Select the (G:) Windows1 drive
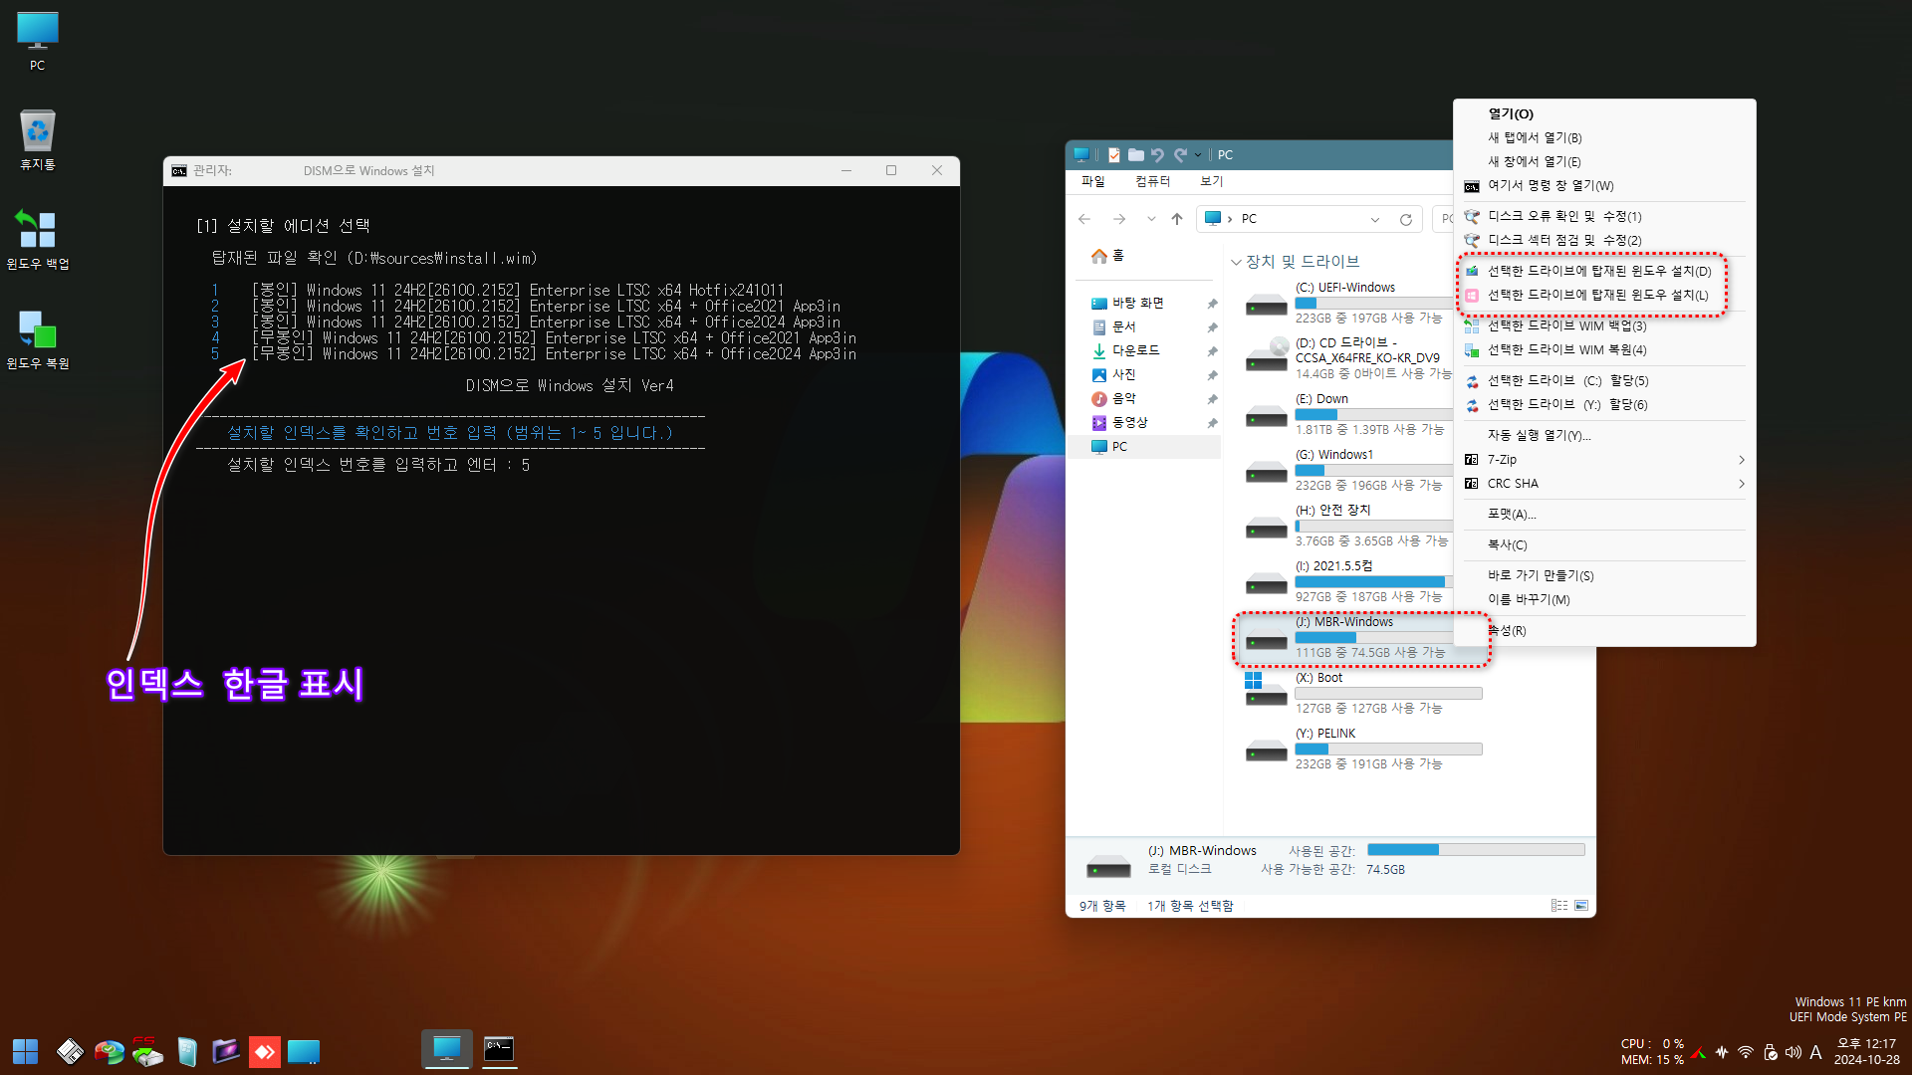 click(x=1346, y=470)
